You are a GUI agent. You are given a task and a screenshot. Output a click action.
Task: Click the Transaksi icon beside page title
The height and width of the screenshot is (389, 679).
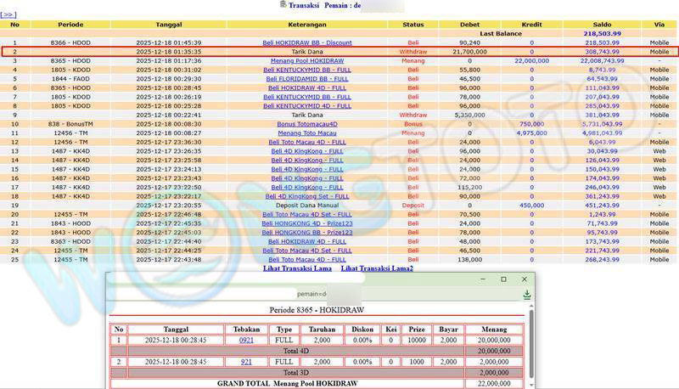tap(283, 5)
